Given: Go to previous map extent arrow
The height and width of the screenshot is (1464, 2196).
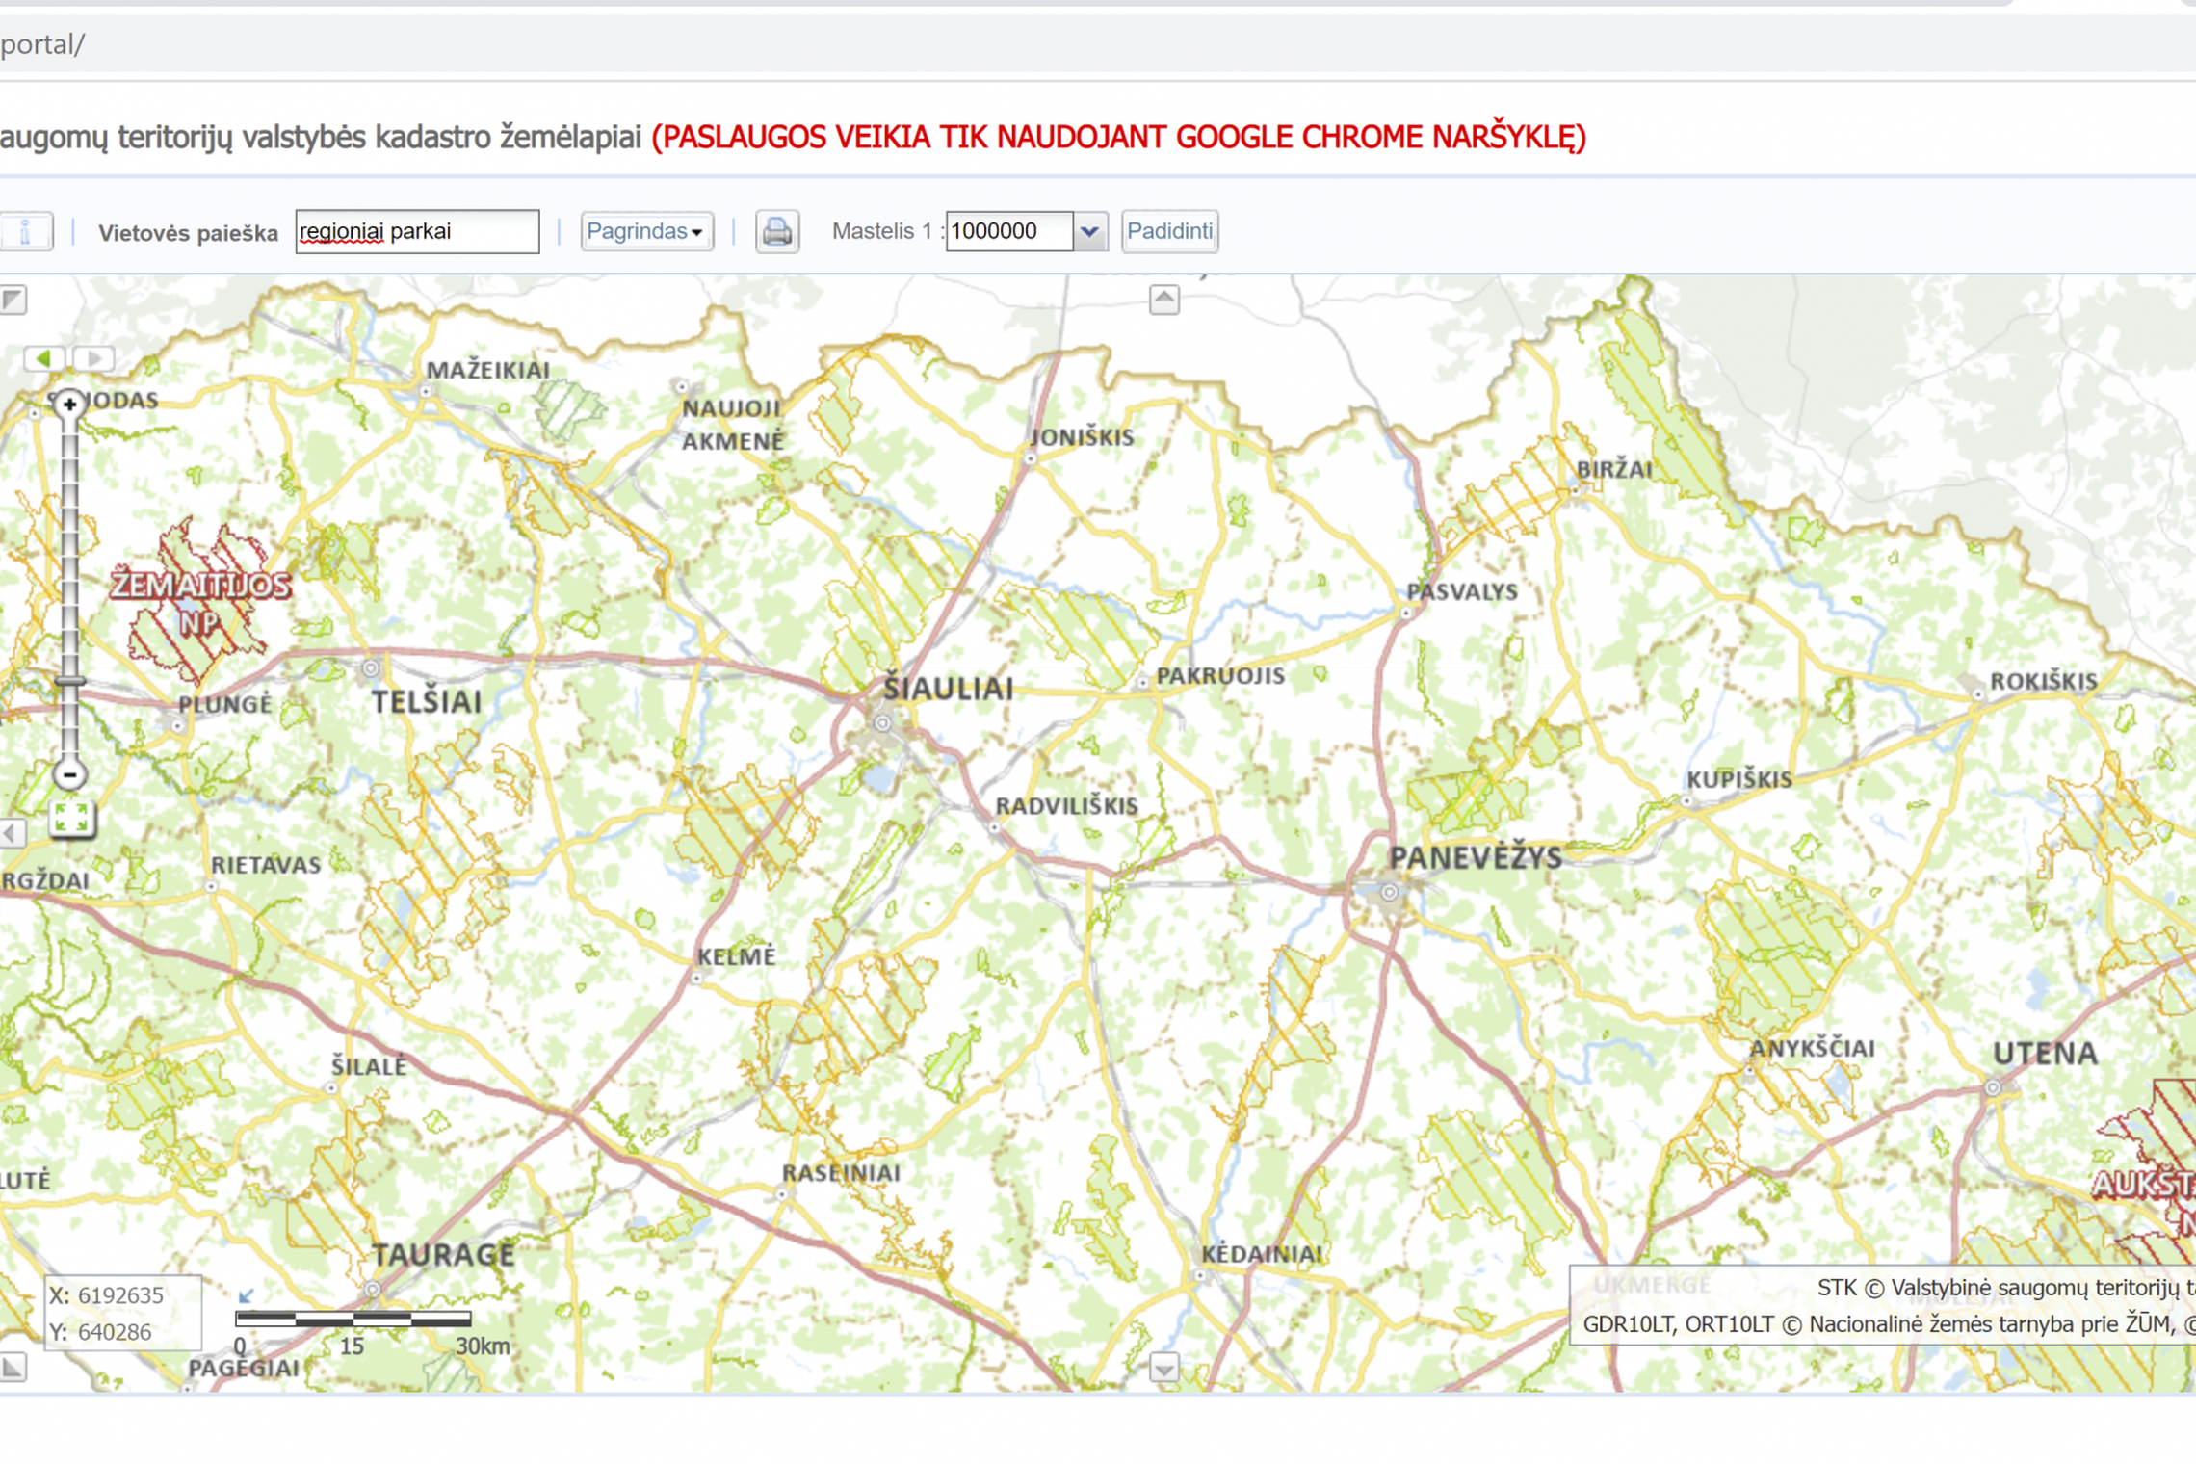Looking at the screenshot, I should pyautogui.click(x=44, y=359).
